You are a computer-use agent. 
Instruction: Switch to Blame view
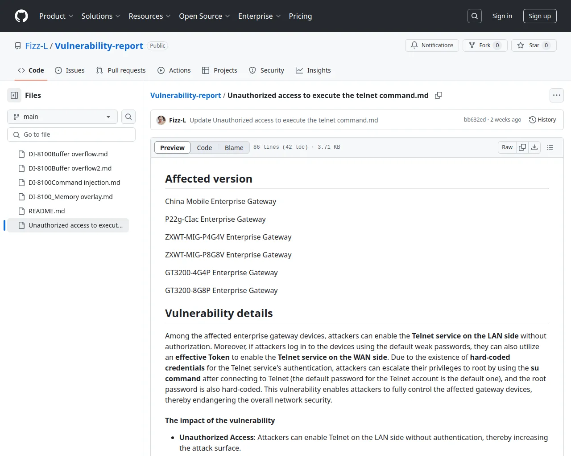(234, 147)
